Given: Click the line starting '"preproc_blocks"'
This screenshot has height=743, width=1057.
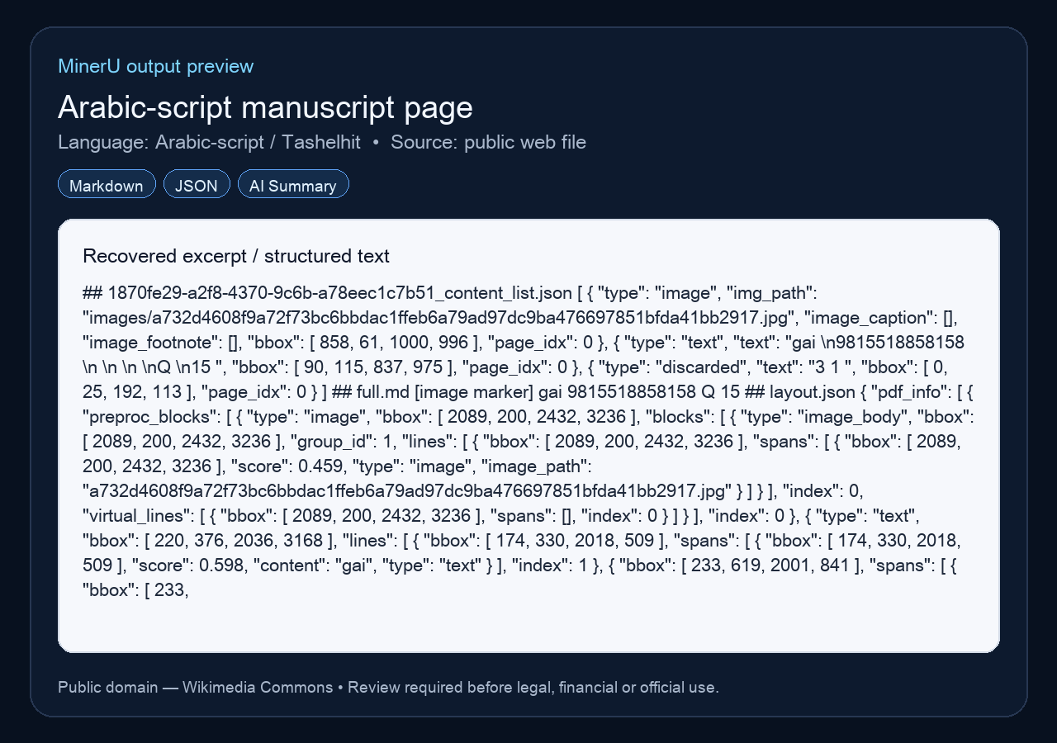Looking at the screenshot, I should pyautogui.click(x=528, y=417).
